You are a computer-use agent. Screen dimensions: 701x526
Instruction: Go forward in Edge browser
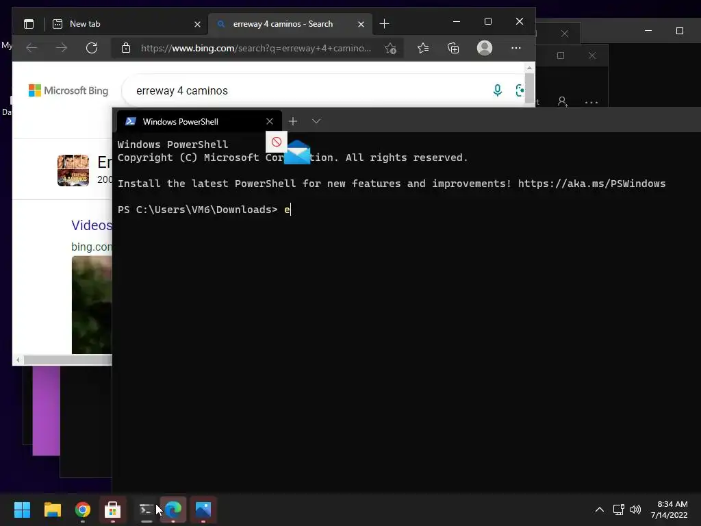click(62, 48)
